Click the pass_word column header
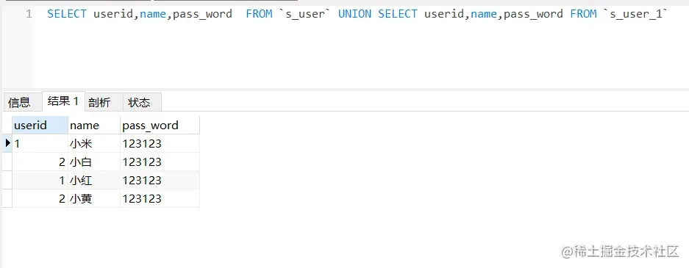 pos(160,126)
